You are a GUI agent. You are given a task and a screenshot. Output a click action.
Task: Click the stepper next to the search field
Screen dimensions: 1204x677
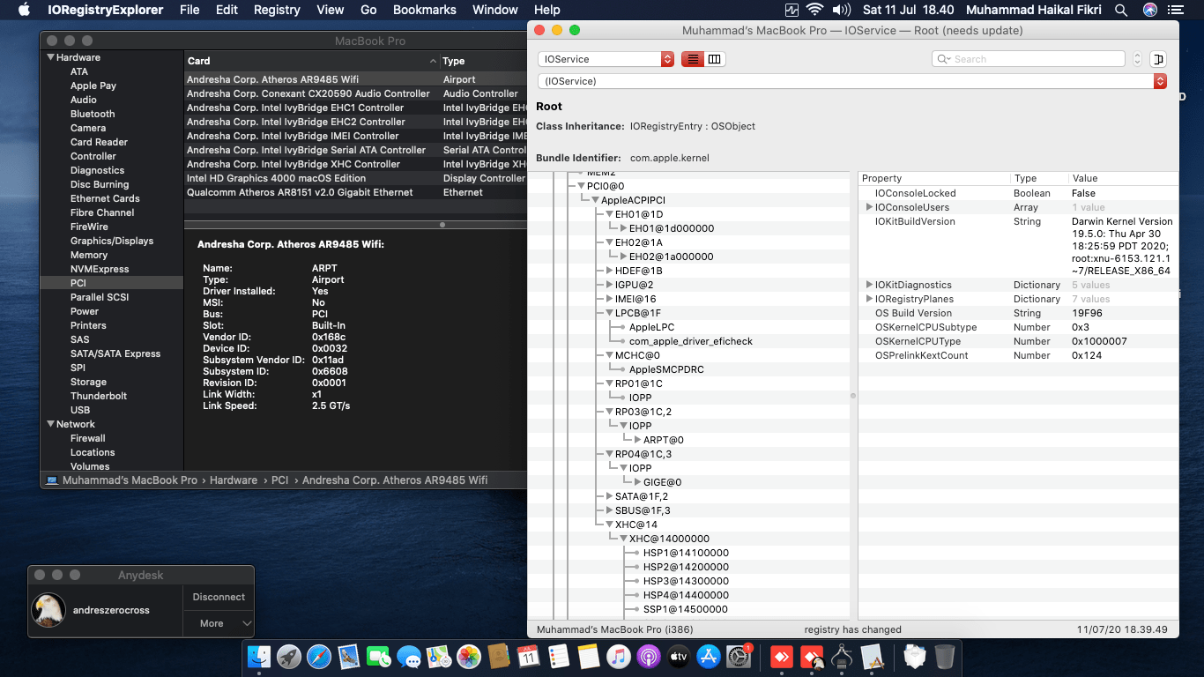[1137, 59]
